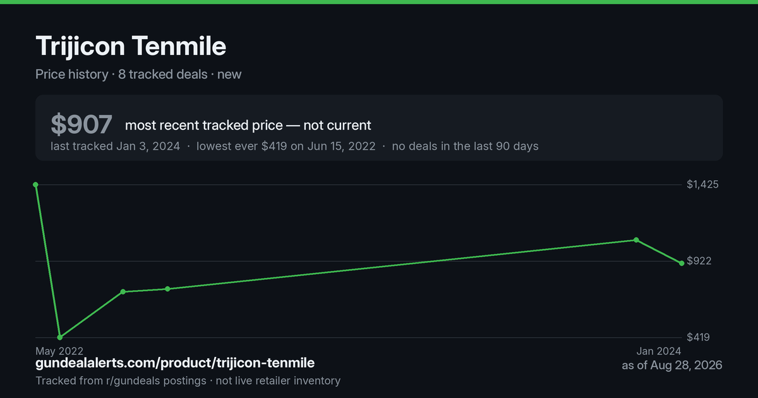Click the Jan 2024 axis label
758x398 pixels.
pyautogui.click(x=659, y=351)
